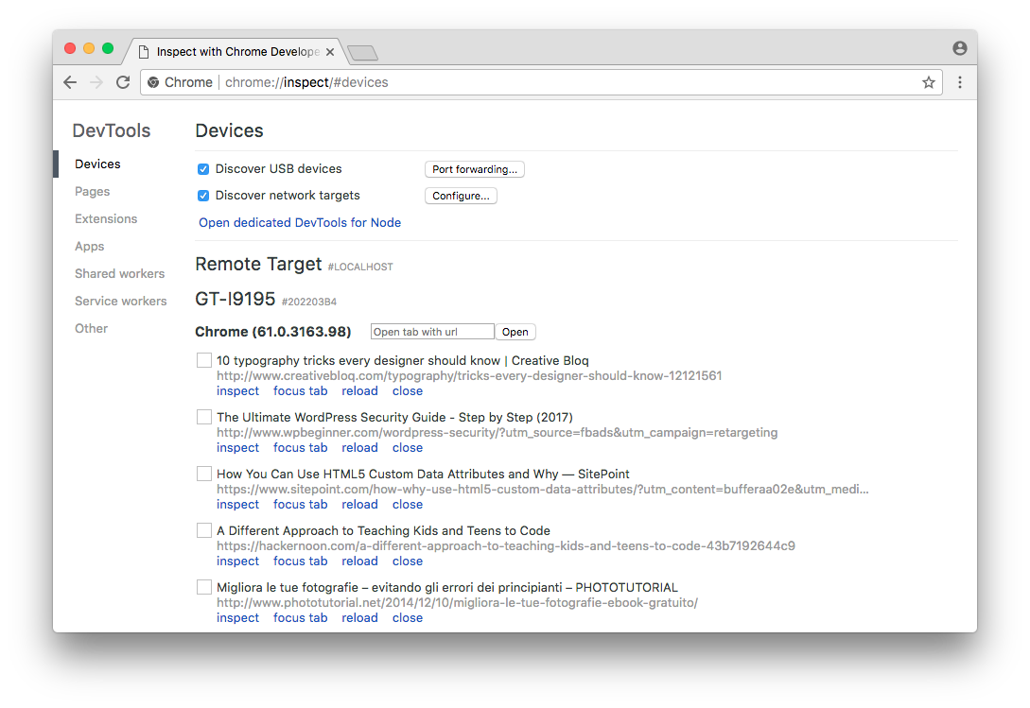Close the hackernoon remote tab
The height and width of the screenshot is (708, 1030).
point(408,561)
